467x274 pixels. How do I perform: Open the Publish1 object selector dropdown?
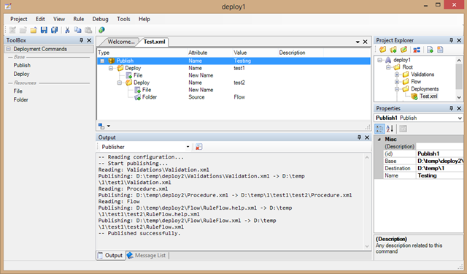pyautogui.click(x=460, y=118)
